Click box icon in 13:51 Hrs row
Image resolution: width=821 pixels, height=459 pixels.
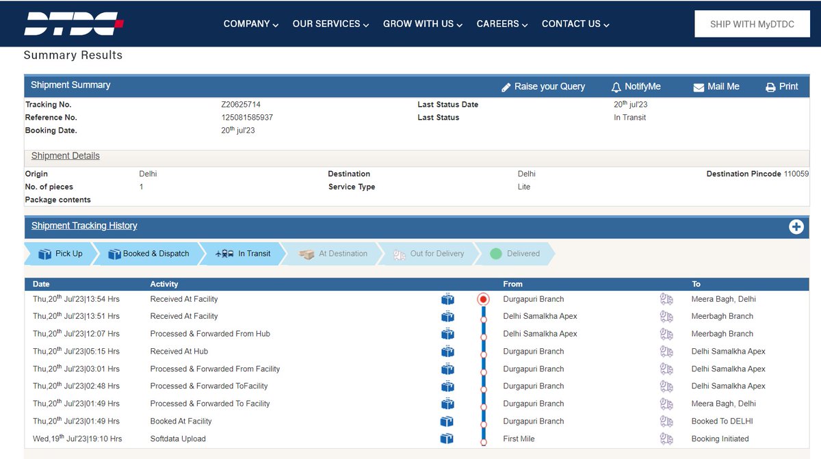click(x=447, y=317)
